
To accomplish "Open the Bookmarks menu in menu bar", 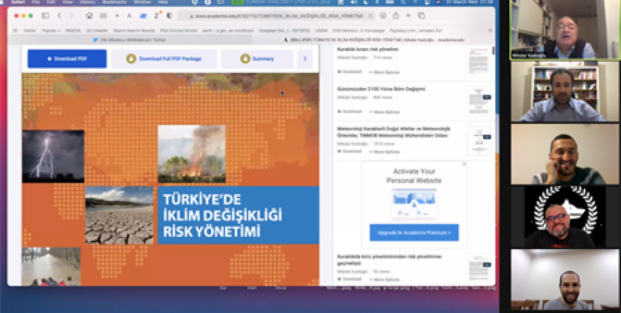I will [x=114, y=2].
